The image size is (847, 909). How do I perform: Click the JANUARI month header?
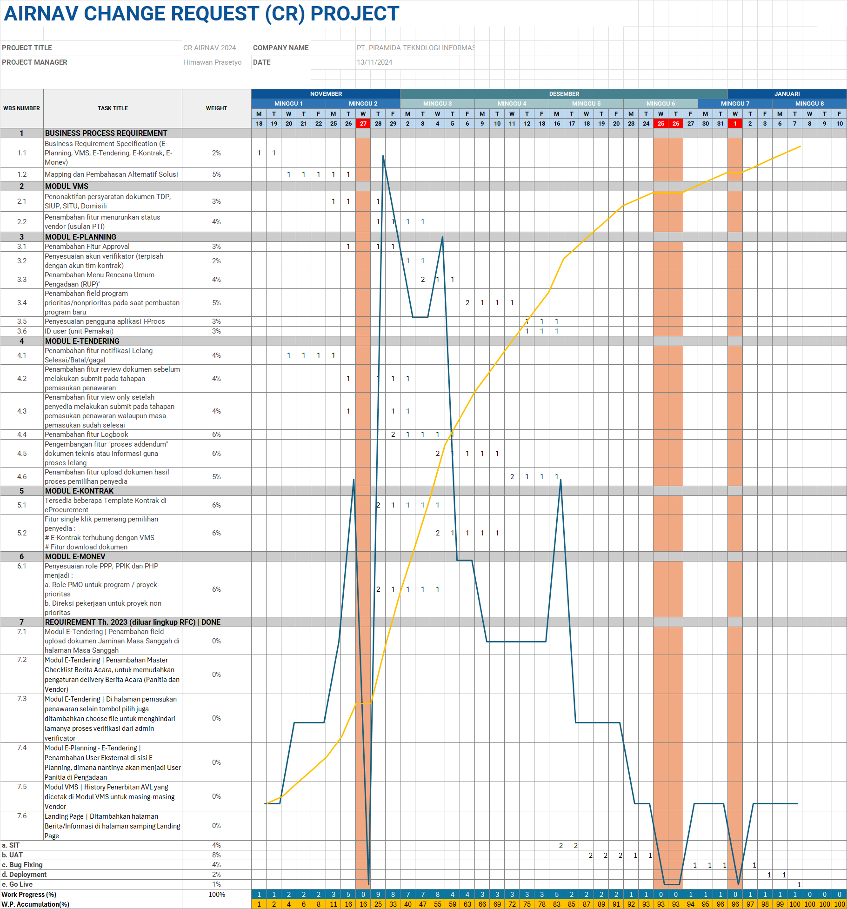pyautogui.click(x=787, y=94)
